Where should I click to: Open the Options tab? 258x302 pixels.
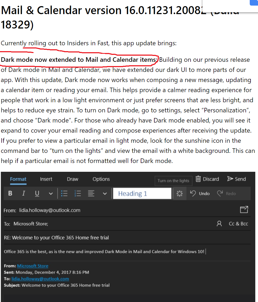pos(101,179)
